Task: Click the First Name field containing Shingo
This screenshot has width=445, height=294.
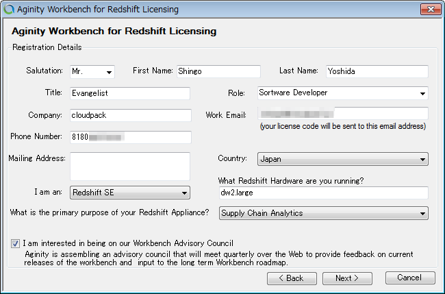Action: [218, 71]
